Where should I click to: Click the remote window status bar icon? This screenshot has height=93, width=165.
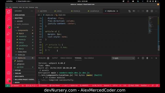7,86
